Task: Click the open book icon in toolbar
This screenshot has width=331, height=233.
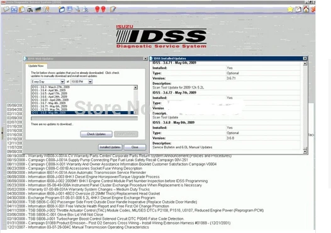Action: pyautogui.click(x=6, y=9)
